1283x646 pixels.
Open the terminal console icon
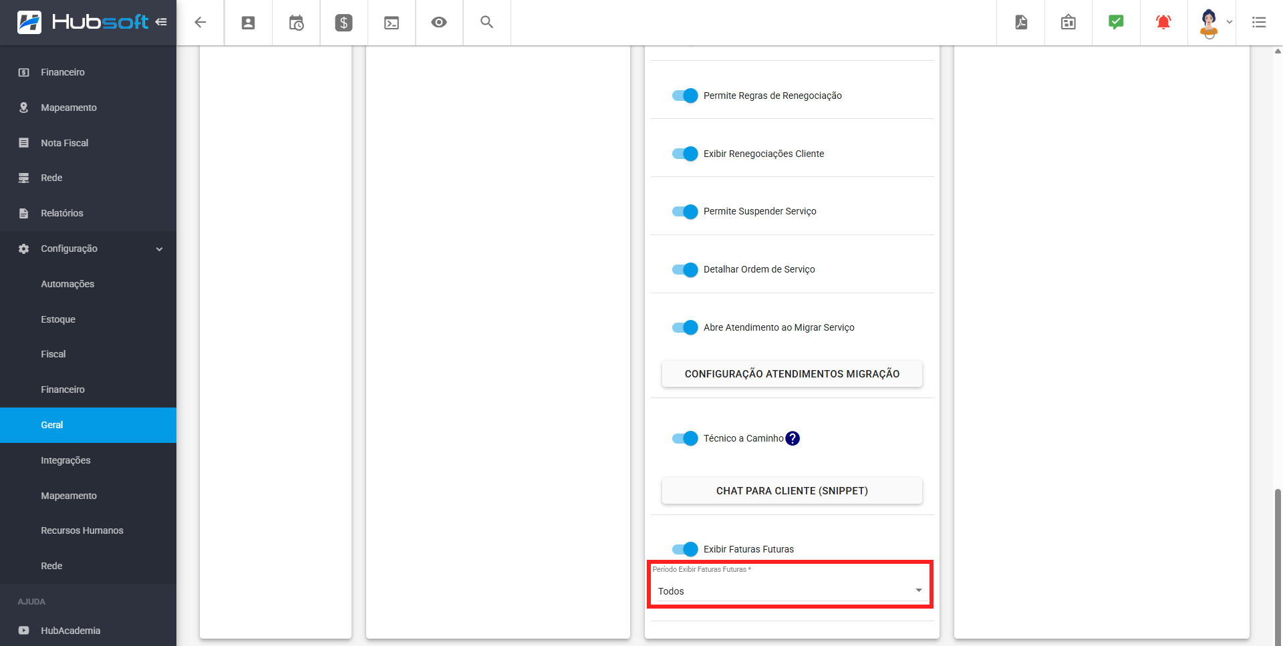tap(392, 23)
